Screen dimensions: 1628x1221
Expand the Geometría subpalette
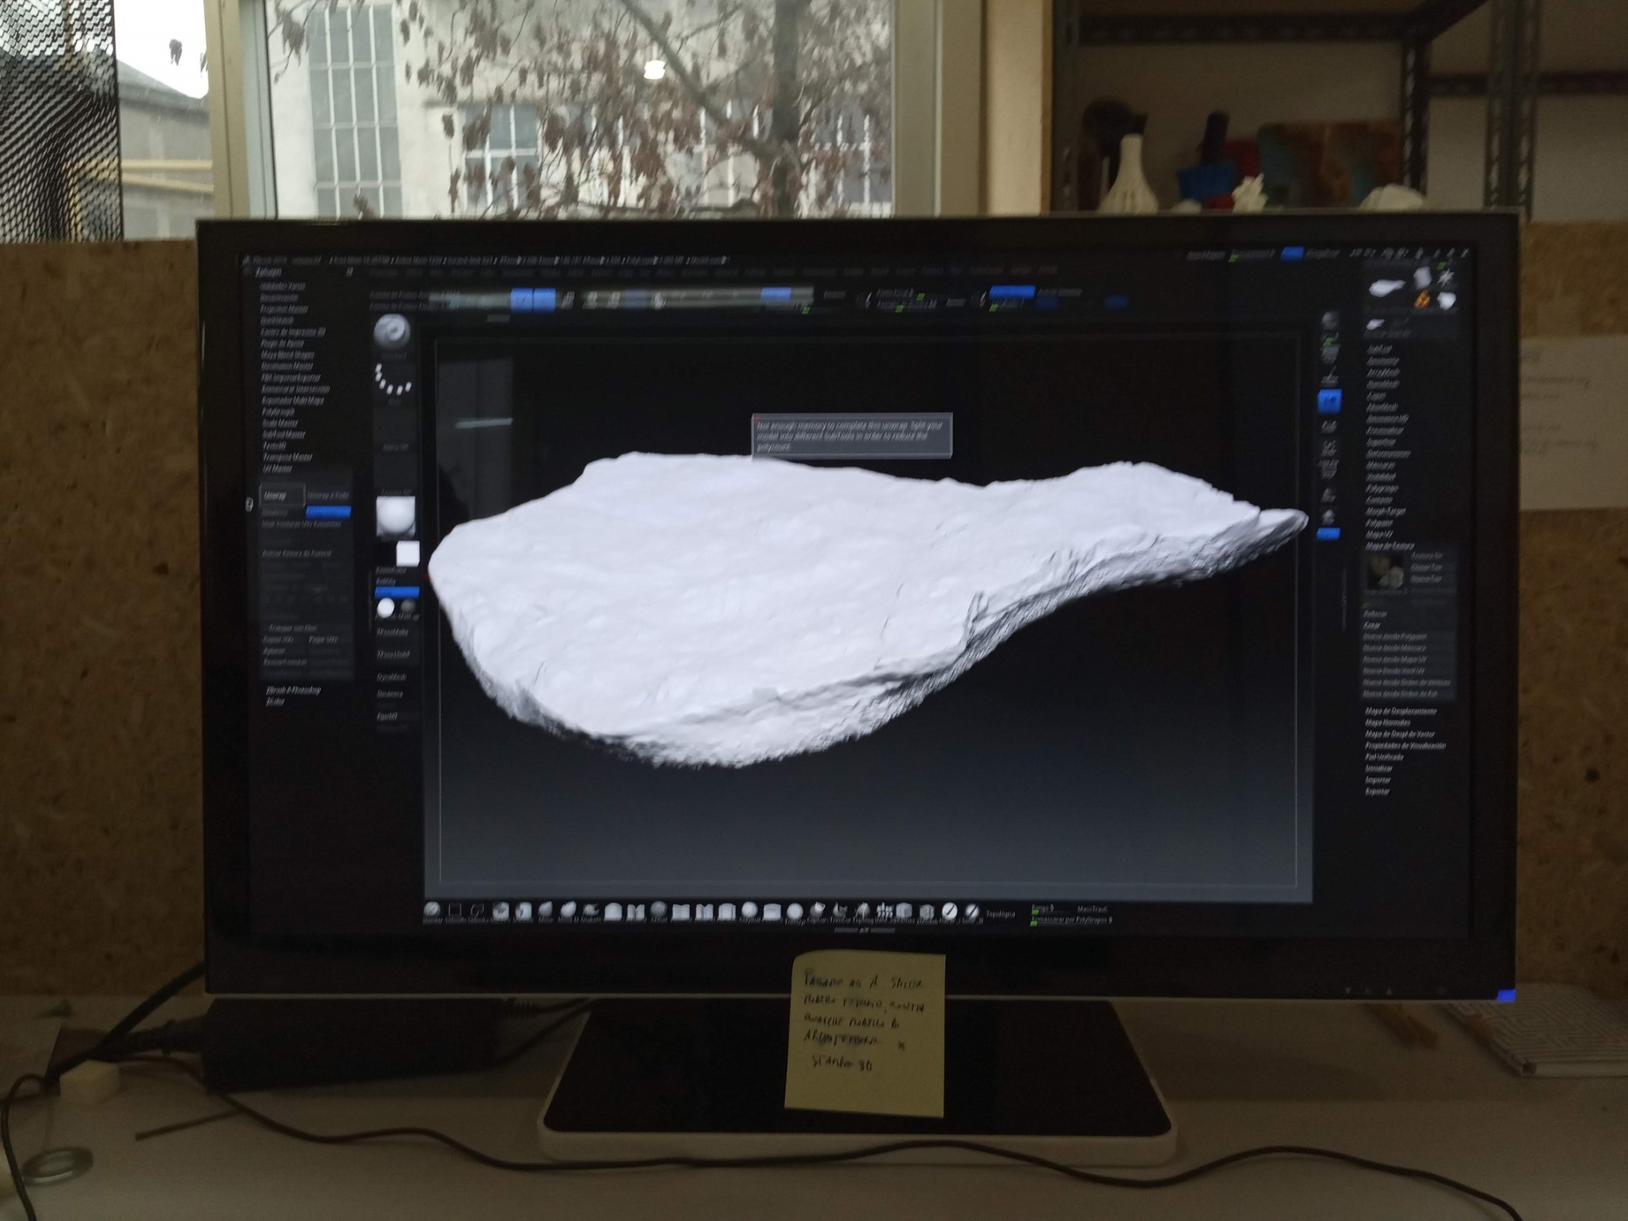point(1383,360)
